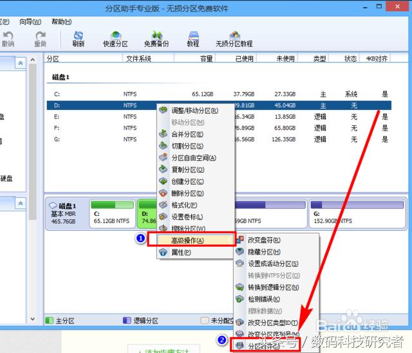The image size is (412, 353).
Task: Click the sidebar scrollbar down arrow
Action: (x=33, y=319)
